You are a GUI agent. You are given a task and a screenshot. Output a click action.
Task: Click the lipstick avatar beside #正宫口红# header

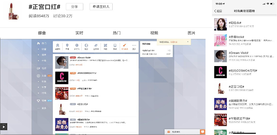(13, 11)
